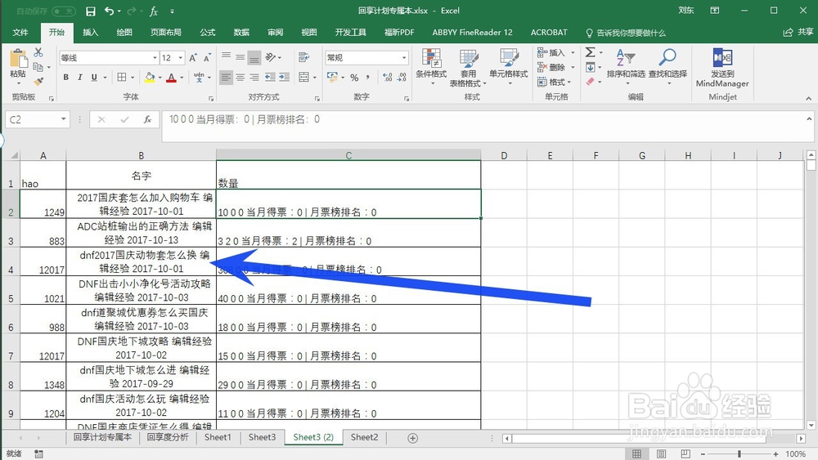
Task: Apply the yellow fill color bucket
Action: (x=150, y=77)
